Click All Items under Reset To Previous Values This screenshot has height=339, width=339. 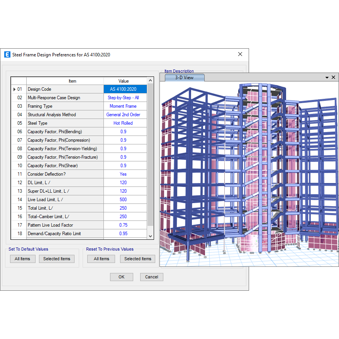[x=101, y=259]
